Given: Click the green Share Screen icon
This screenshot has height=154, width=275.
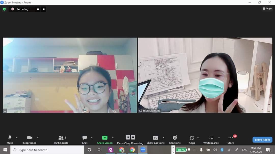Looking at the screenshot, I should pyautogui.click(x=105, y=138).
